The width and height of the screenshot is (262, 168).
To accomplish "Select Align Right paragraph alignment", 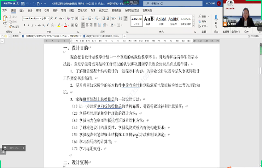I will click(91, 25).
